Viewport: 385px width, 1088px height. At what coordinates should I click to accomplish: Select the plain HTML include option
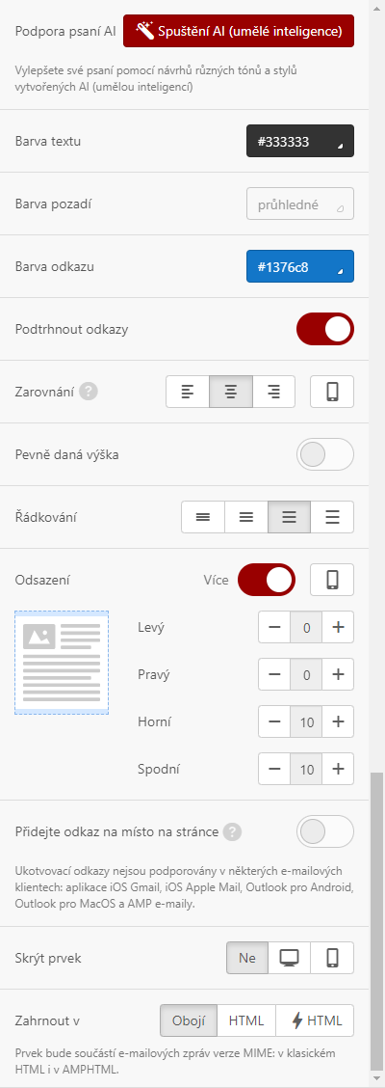pyautogui.click(x=246, y=1020)
